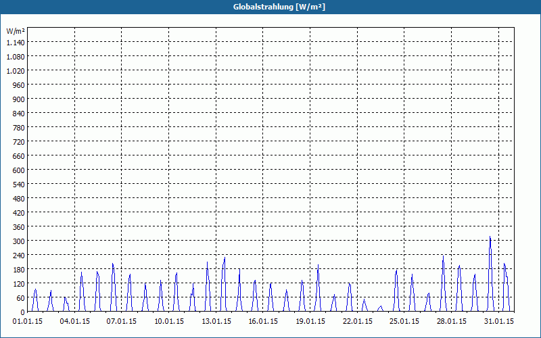Viewport: 541px width, 338px height.
Task: Click the 25.01.15 date label
Action: coord(404,322)
